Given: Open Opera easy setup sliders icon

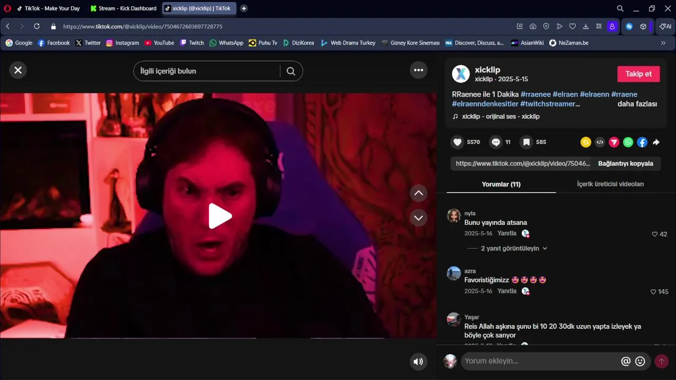Looking at the screenshot, I should coord(599,26).
